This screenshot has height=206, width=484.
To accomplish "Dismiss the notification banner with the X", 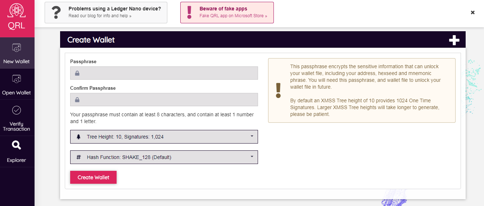I will point(473,13).
